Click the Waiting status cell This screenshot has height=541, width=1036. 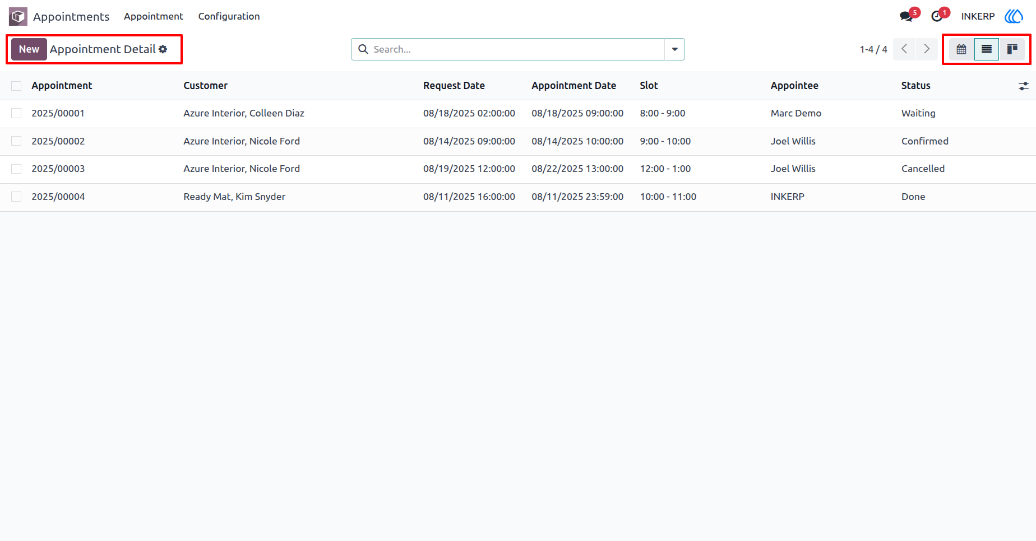pos(918,113)
